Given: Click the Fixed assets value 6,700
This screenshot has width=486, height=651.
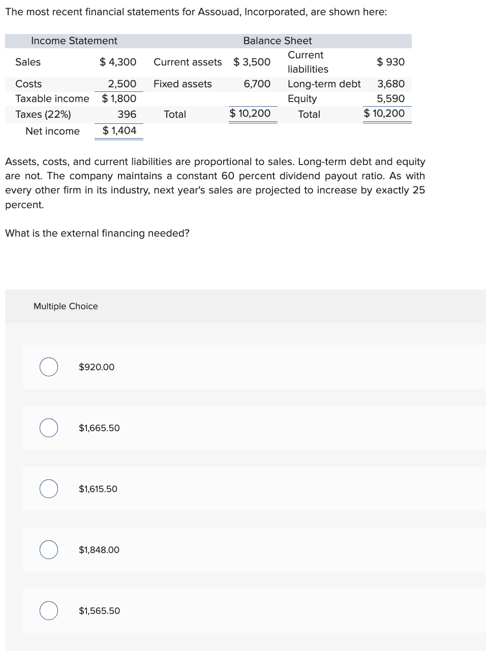Looking at the screenshot, I should coord(257,84).
